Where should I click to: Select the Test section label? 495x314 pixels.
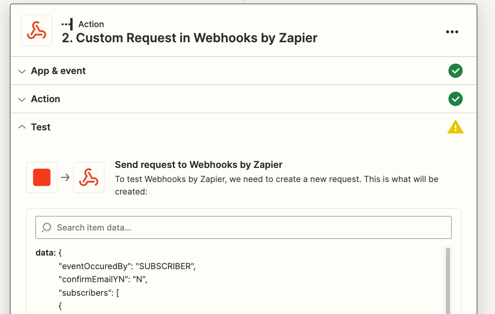coord(41,127)
